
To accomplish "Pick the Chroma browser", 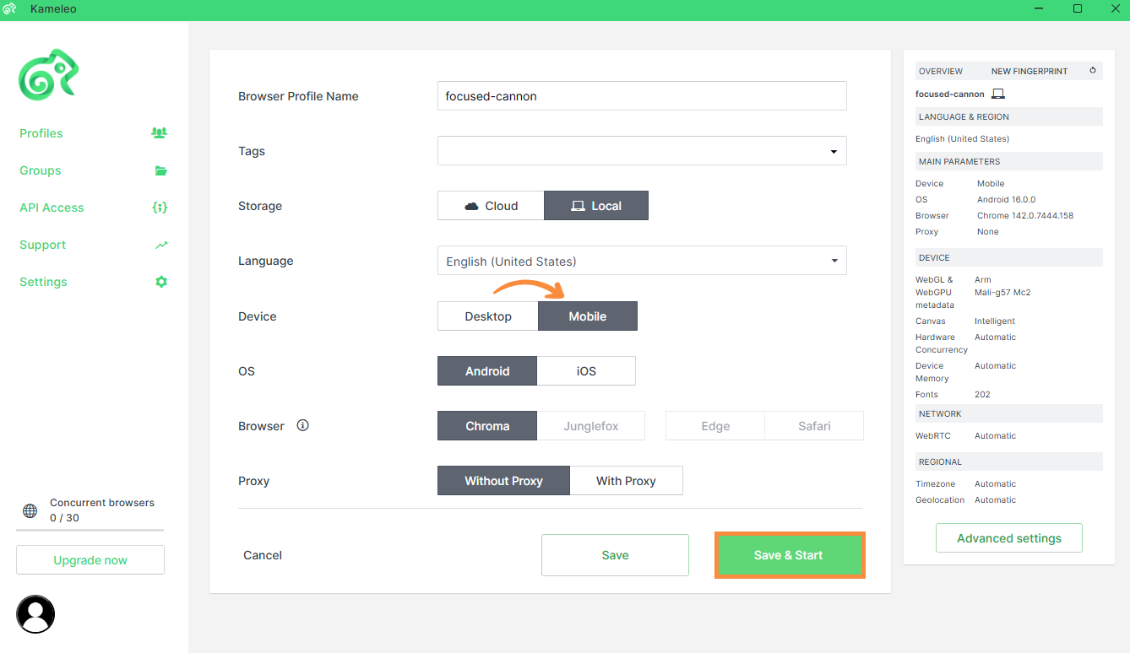I will 487,426.
